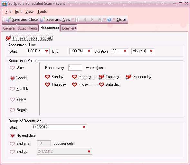Toggle 'This event recurs regularly' checkbox

click(x=8, y=38)
